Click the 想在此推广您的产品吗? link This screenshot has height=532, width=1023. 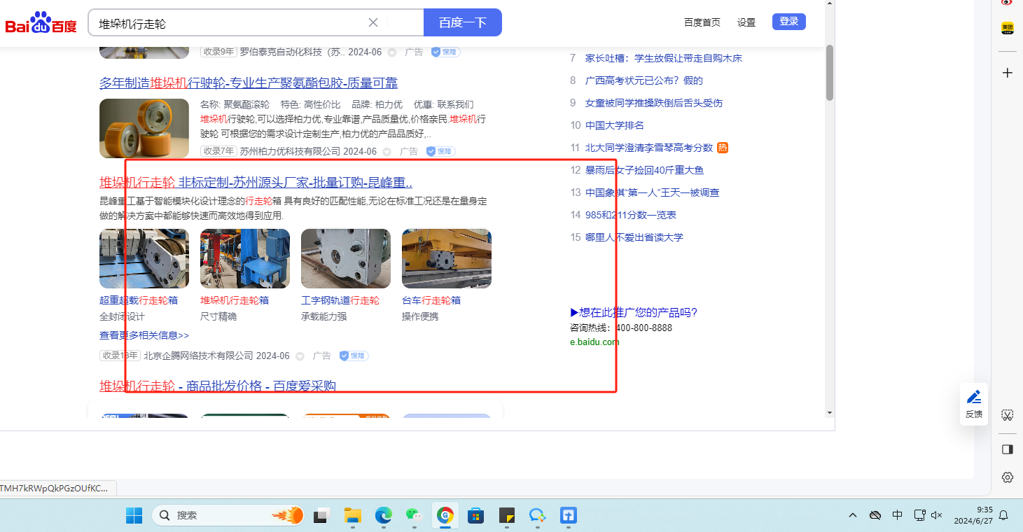pyautogui.click(x=634, y=312)
